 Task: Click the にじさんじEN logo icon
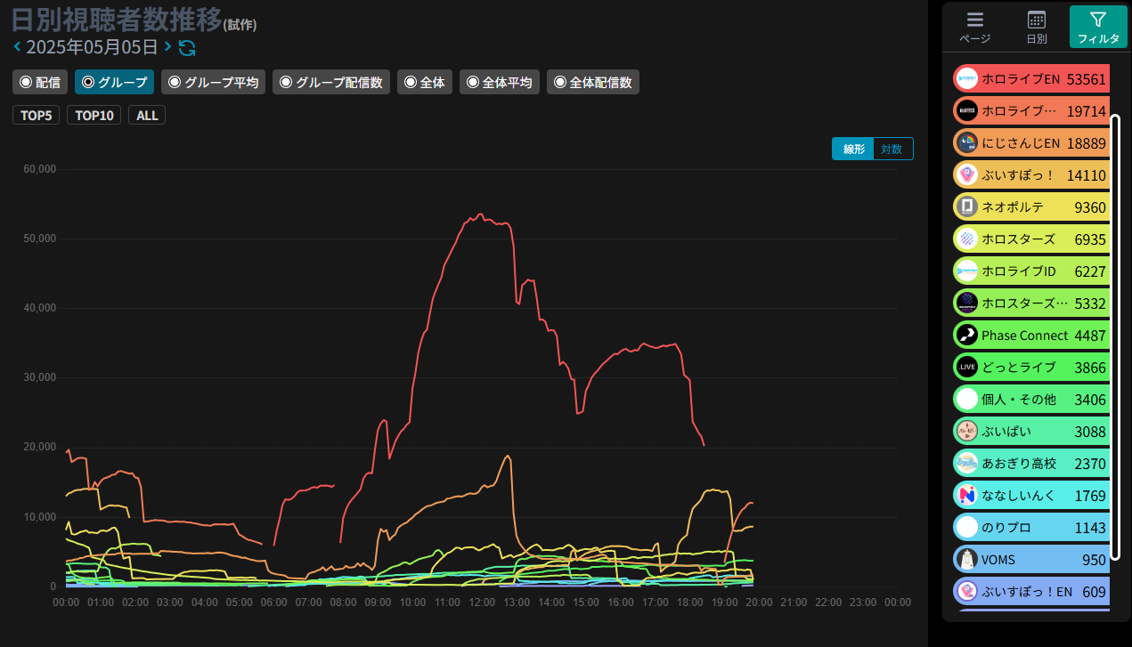966,143
